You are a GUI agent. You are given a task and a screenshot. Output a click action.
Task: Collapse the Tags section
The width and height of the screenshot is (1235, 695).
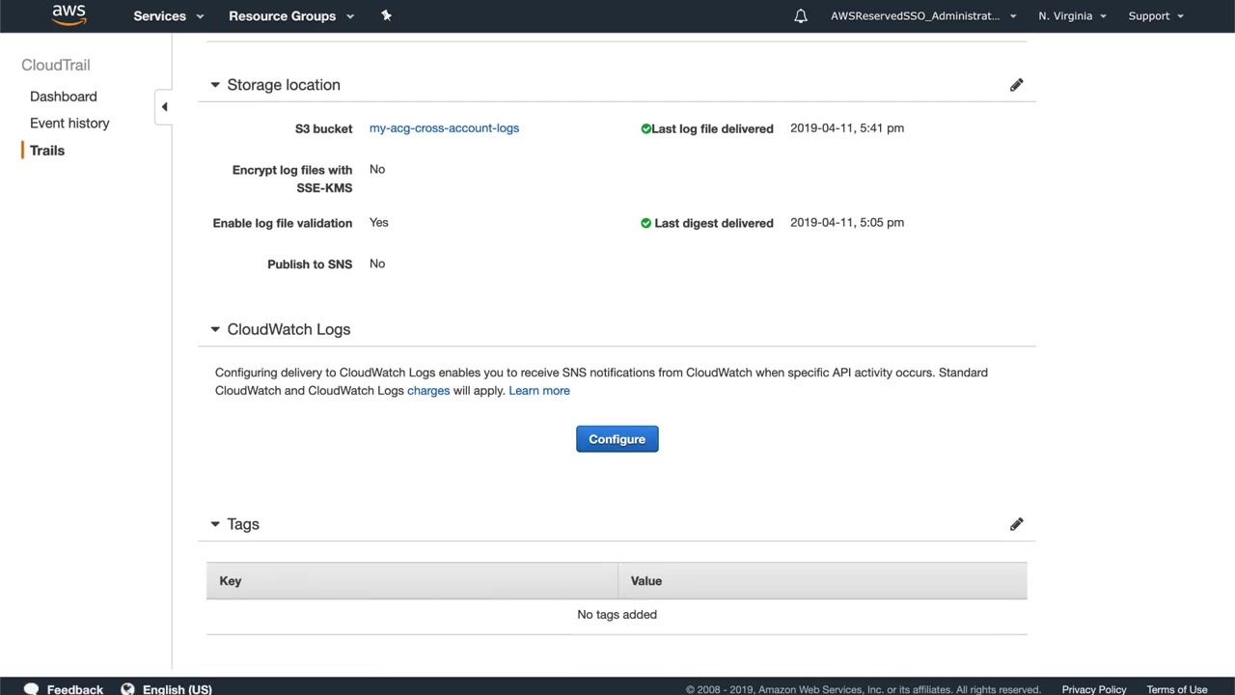tap(215, 524)
